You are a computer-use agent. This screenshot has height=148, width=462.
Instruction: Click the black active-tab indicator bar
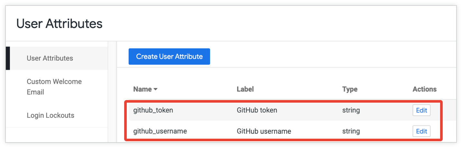[x=8, y=58]
